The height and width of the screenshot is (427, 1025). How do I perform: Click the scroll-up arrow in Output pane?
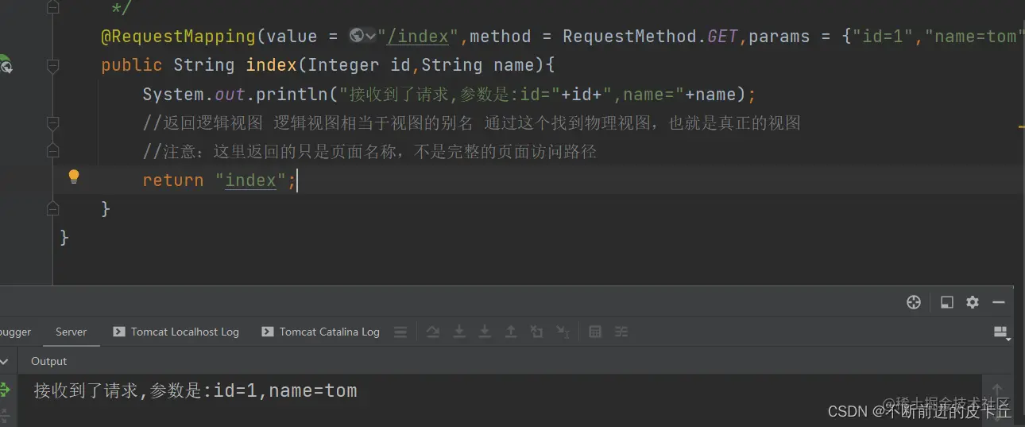click(x=997, y=390)
